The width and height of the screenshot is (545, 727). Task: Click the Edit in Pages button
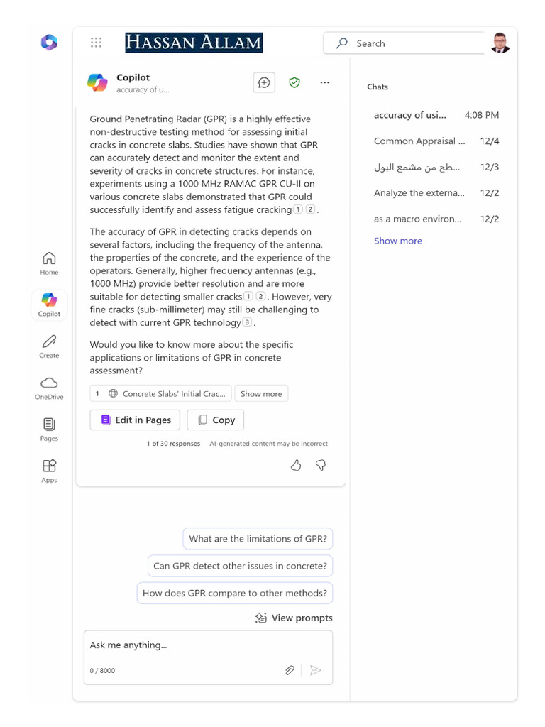(136, 420)
